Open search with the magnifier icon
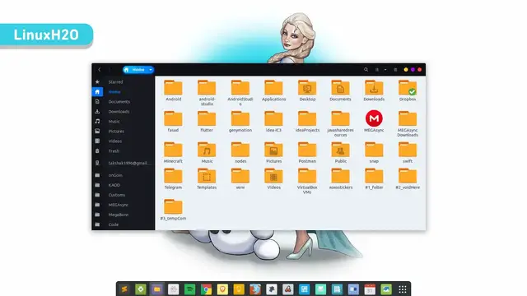The image size is (527, 296). tap(366, 70)
